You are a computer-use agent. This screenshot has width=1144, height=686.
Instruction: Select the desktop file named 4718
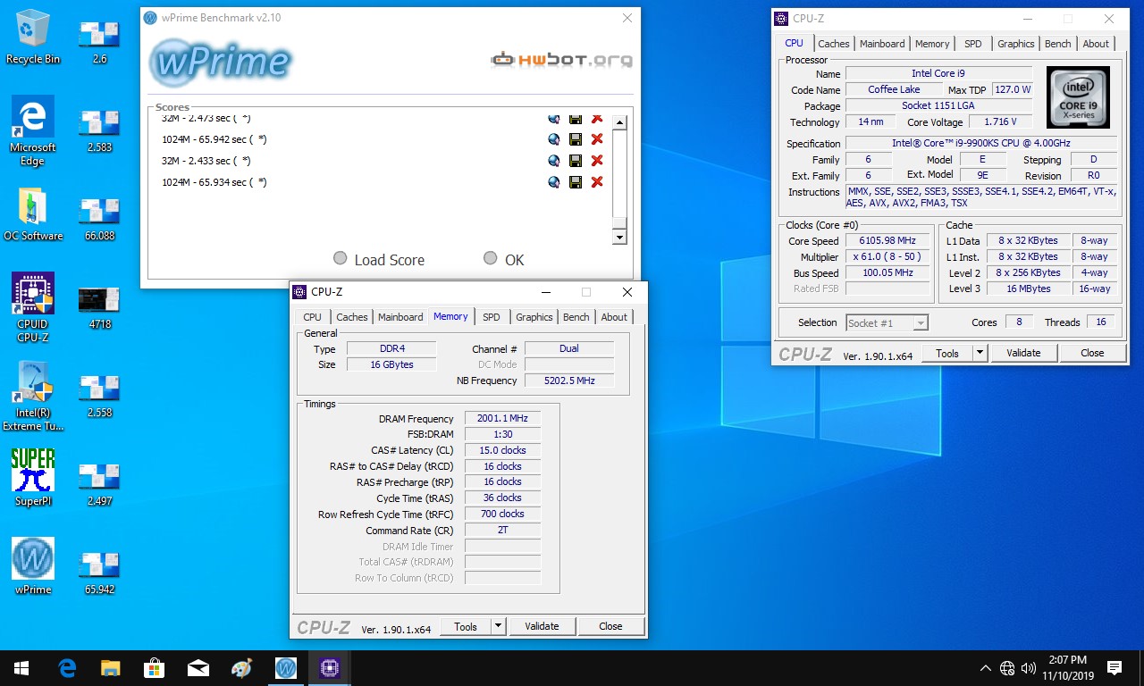99,306
